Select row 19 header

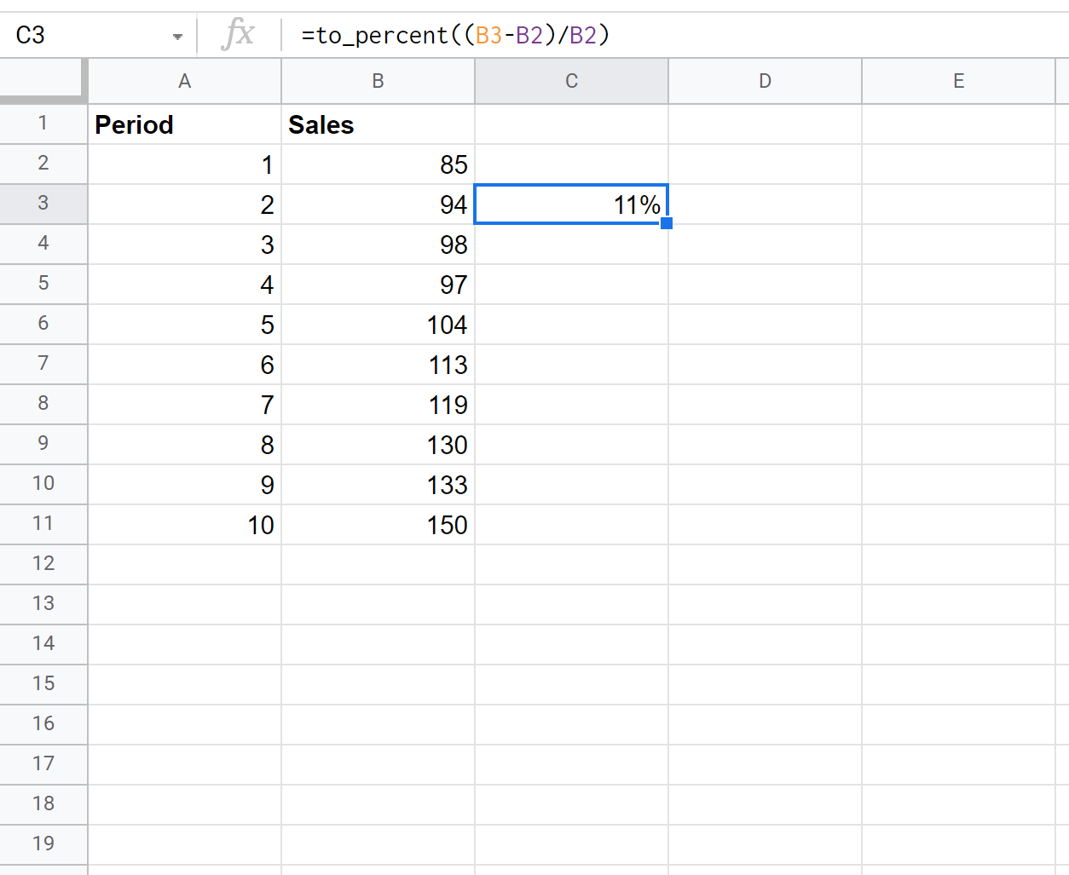[43, 843]
